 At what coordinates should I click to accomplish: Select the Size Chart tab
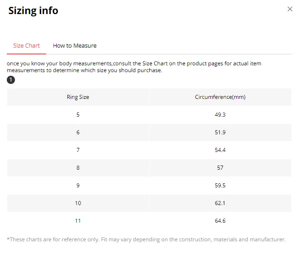(x=26, y=46)
